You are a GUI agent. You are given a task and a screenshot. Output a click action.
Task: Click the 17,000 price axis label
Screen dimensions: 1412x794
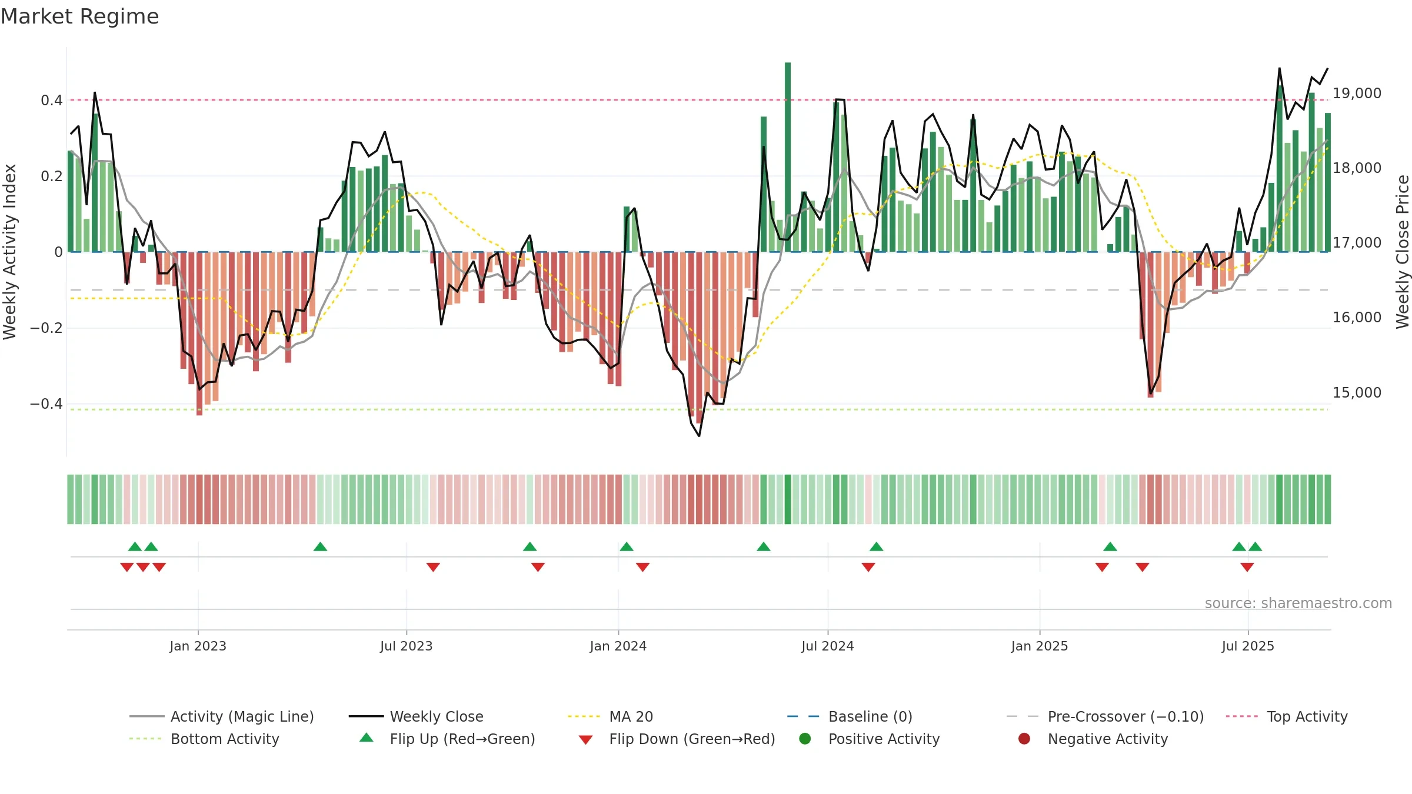point(1357,243)
